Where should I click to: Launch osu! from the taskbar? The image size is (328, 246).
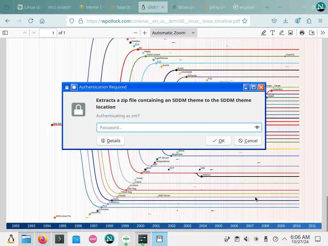[x=93, y=239]
